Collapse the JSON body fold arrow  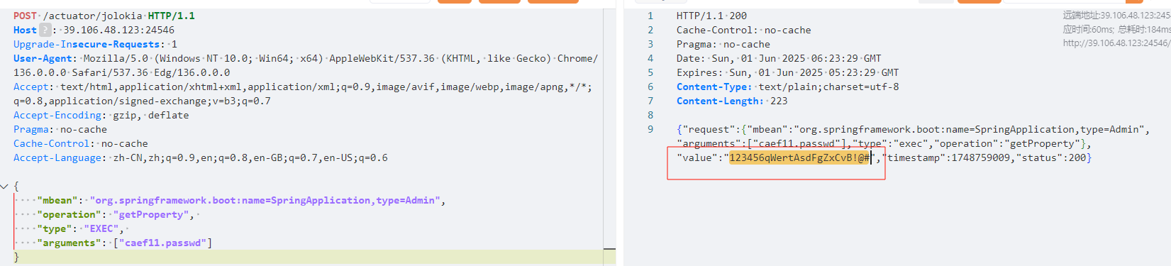(x=4, y=187)
